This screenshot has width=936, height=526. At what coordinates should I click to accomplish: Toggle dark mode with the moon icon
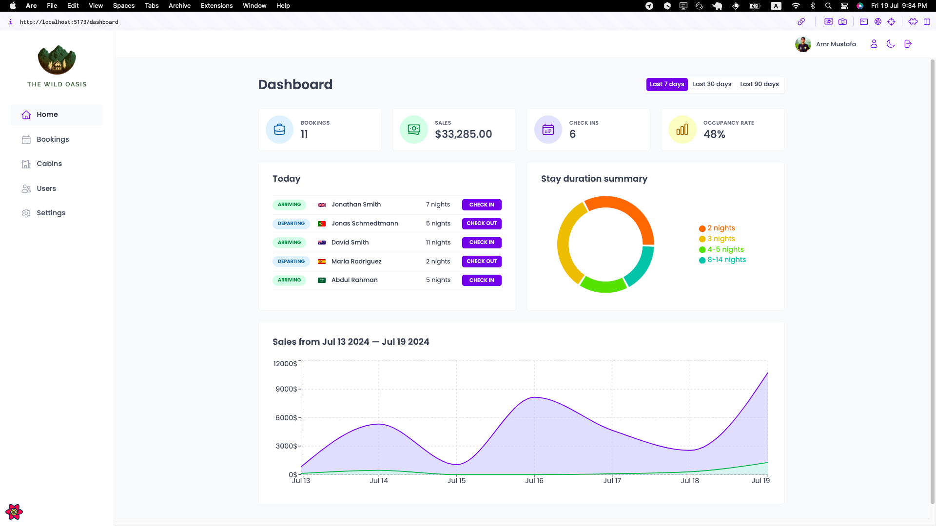[x=891, y=44]
